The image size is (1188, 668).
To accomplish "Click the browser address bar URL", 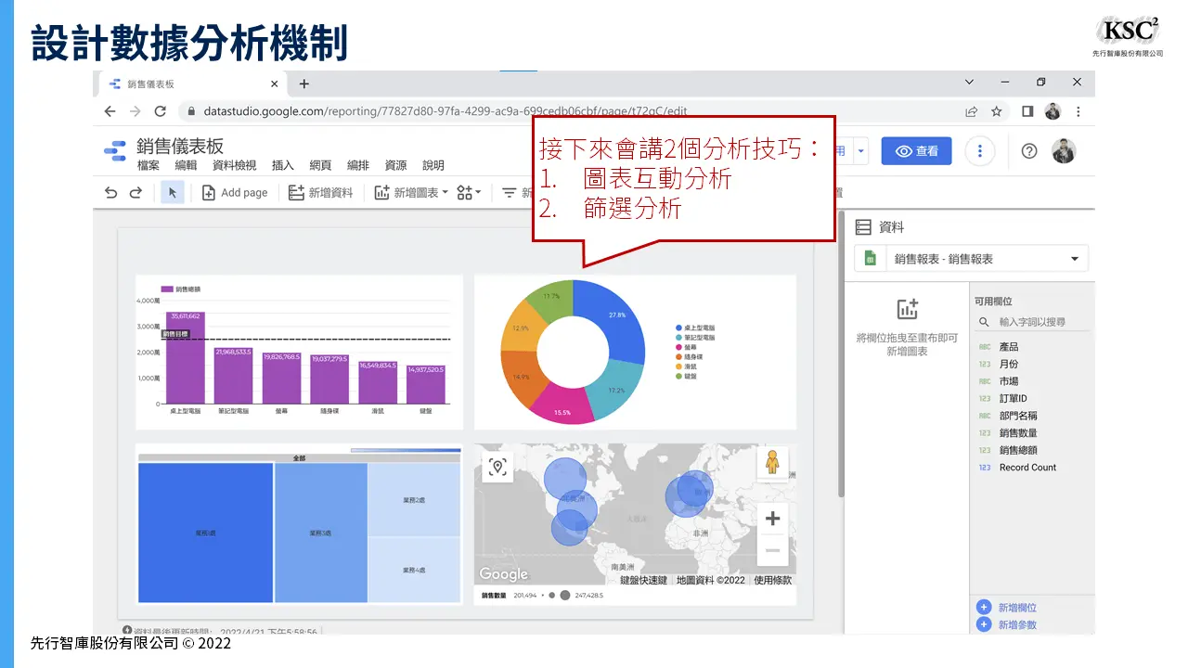I will pyautogui.click(x=445, y=111).
